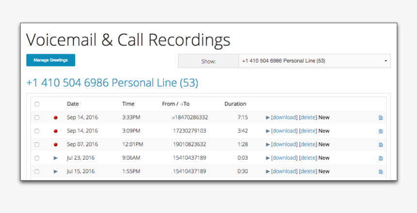Viewport: 417px width, 213px height.
Task: Click the Manage Greetings button
Action: [50, 60]
